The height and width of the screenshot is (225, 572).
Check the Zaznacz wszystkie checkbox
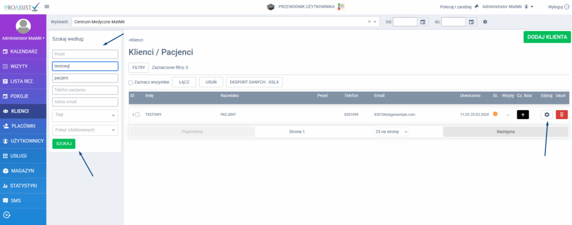pyautogui.click(x=131, y=82)
